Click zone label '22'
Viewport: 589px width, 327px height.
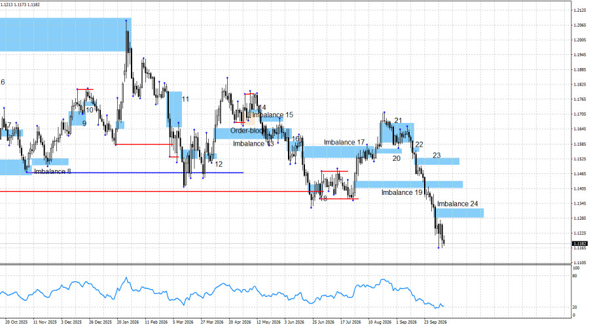point(419,145)
